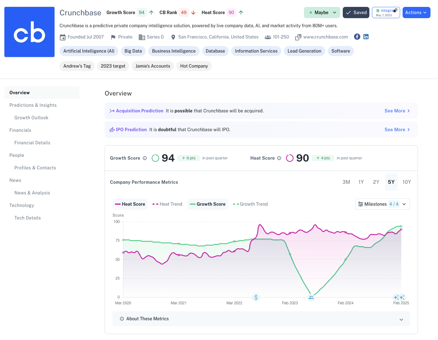Image resolution: width=438 pixels, height=340 pixels.
Task: Click the Jamie's Accounts tag
Action: coord(153,66)
